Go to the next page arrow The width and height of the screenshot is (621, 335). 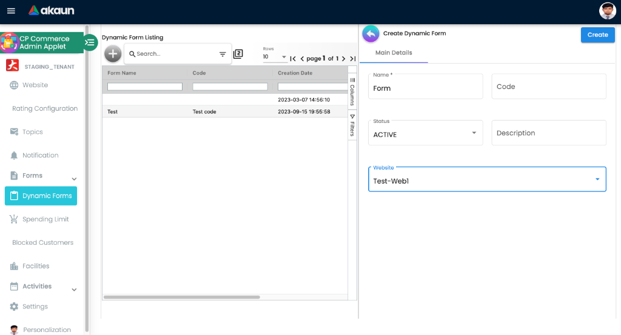[x=343, y=59]
